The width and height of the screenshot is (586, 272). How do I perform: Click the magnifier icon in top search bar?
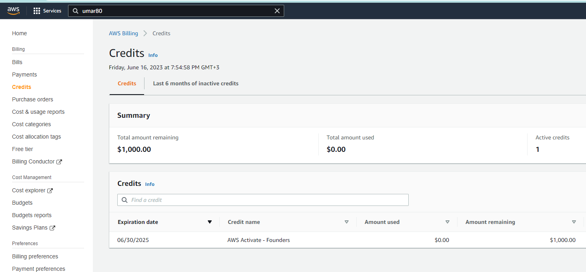(75, 11)
